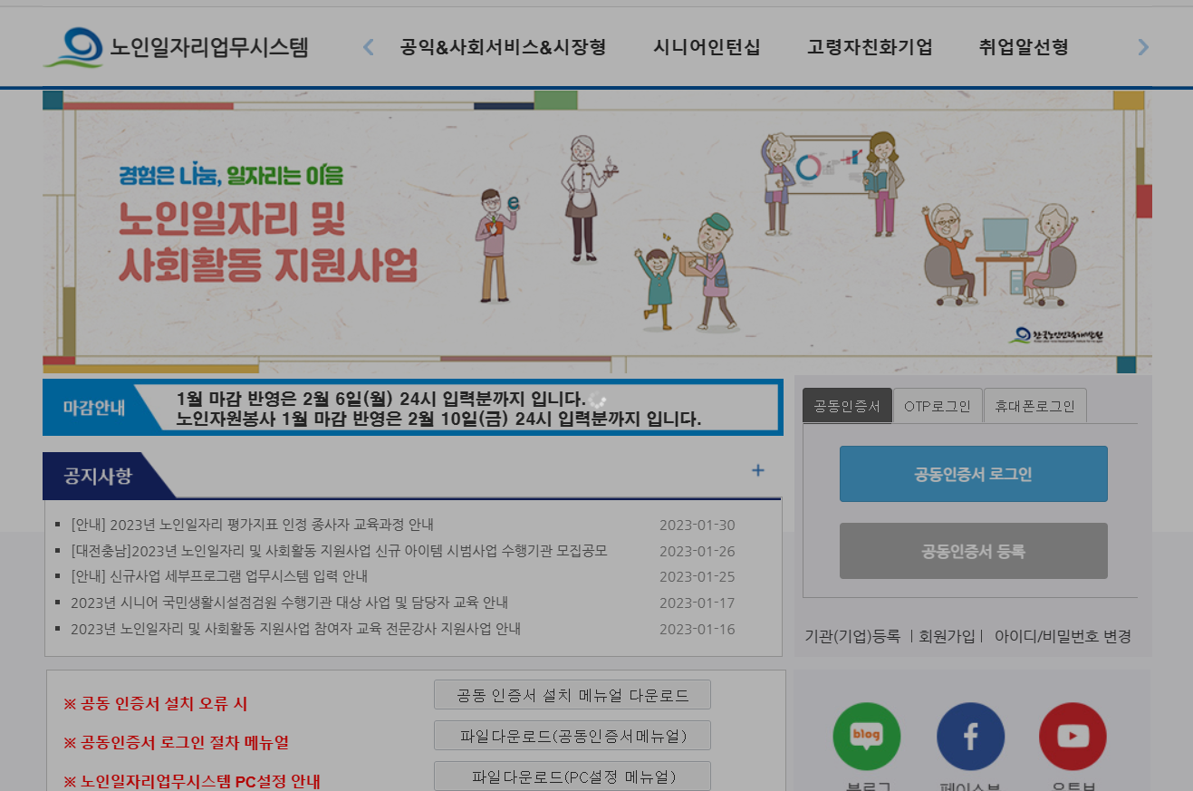Click 공동 인증서 설치 메뉴얼 다운로드 button
Image resolution: width=1193 pixels, height=791 pixels.
pos(572,694)
